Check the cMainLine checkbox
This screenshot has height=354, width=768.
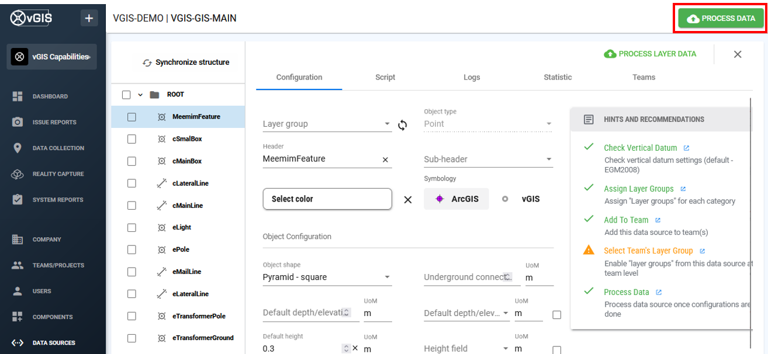132,206
